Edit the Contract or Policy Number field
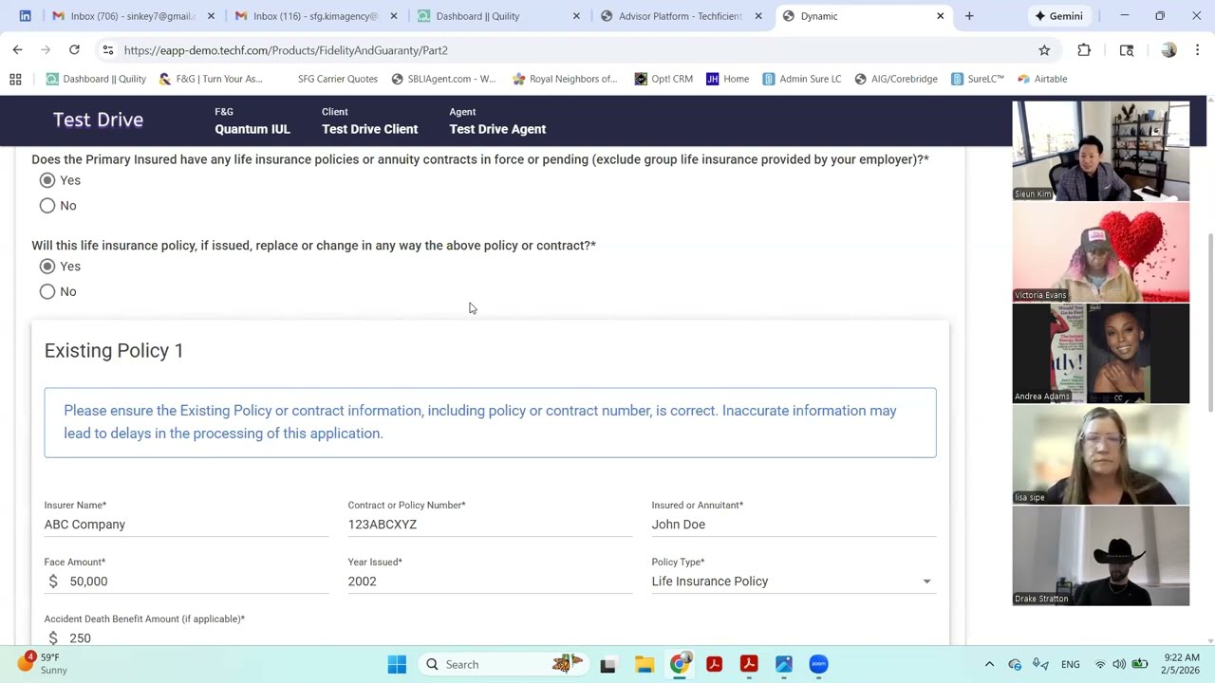 point(490,525)
